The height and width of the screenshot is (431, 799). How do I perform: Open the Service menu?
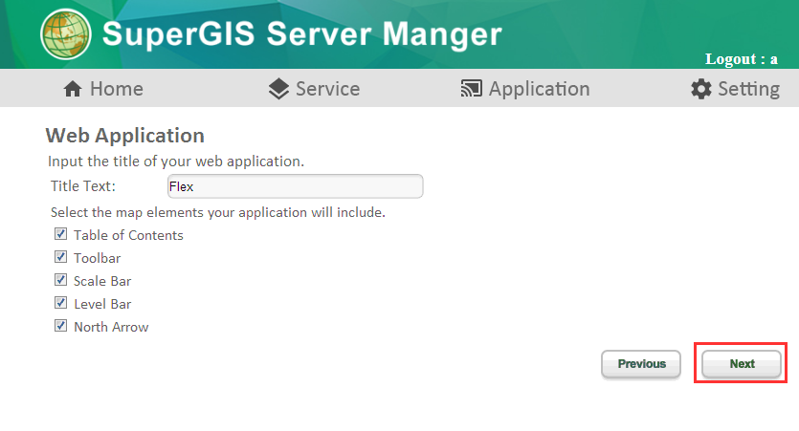point(315,89)
